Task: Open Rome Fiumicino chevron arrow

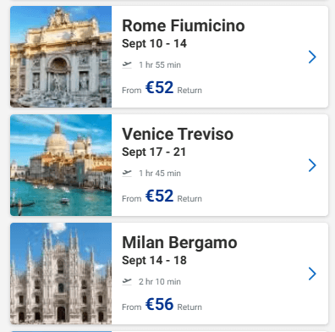Action: [x=312, y=57]
